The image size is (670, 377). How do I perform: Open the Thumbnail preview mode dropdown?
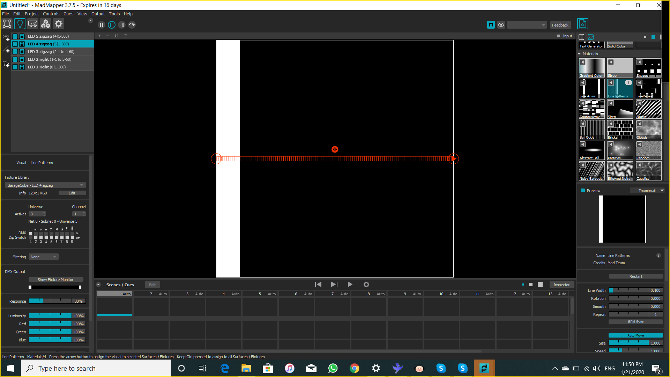coord(647,191)
